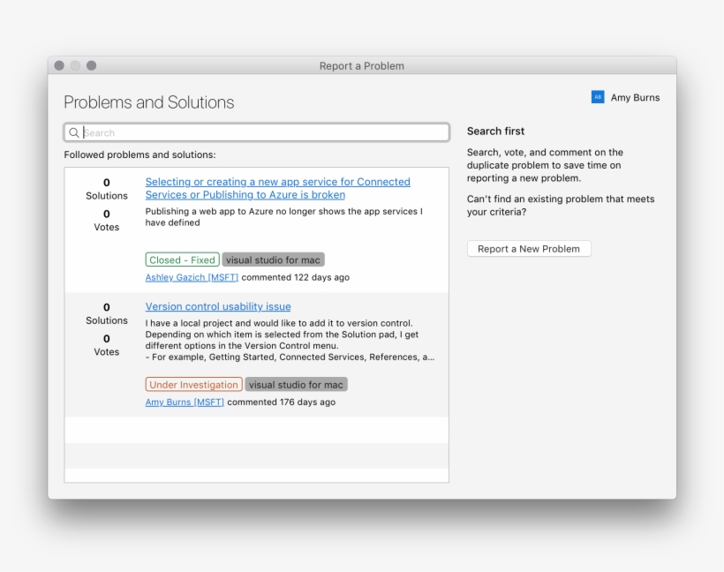
Task: Click the Report a Problem window title bar
Action: pos(362,65)
